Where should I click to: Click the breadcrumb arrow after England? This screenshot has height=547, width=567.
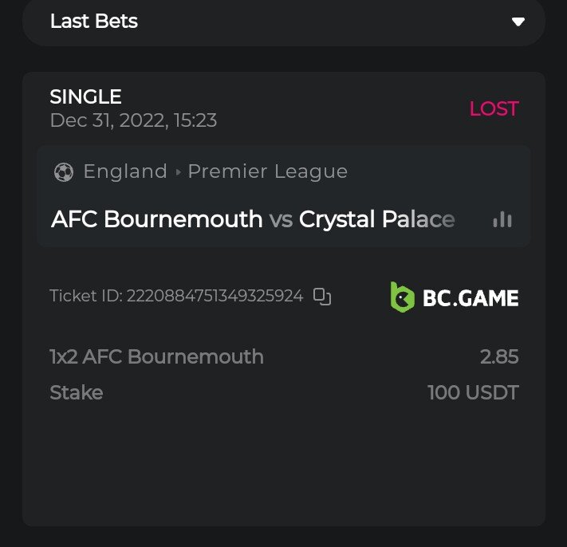178,172
